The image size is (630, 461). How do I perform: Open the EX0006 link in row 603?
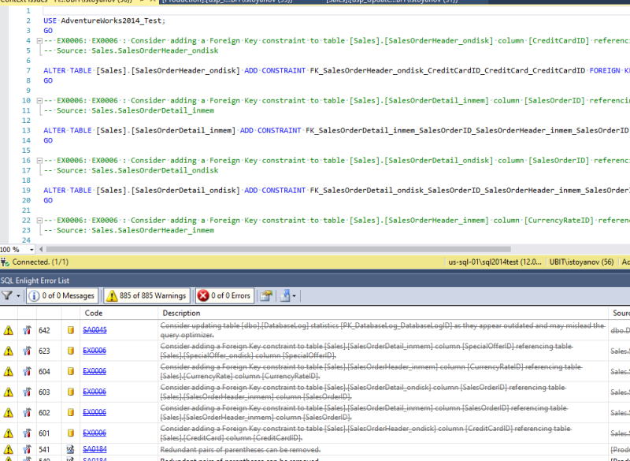point(94,392)
